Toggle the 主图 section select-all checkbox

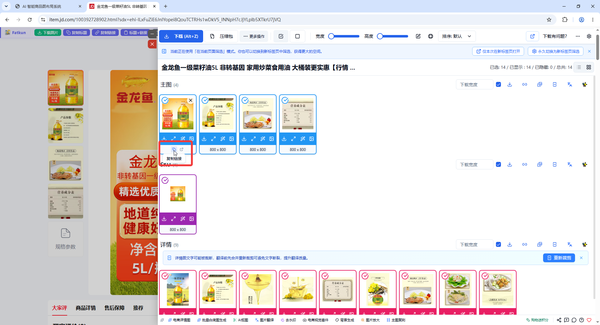[x=498, y=84]
